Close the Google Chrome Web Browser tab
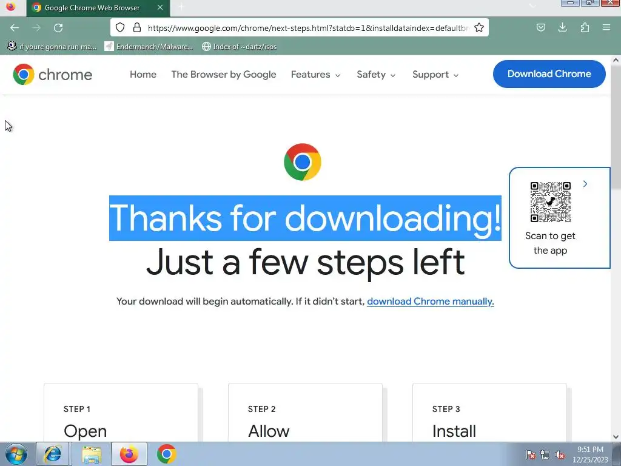This screenshot has width=621, height=466. pos(160,7)
